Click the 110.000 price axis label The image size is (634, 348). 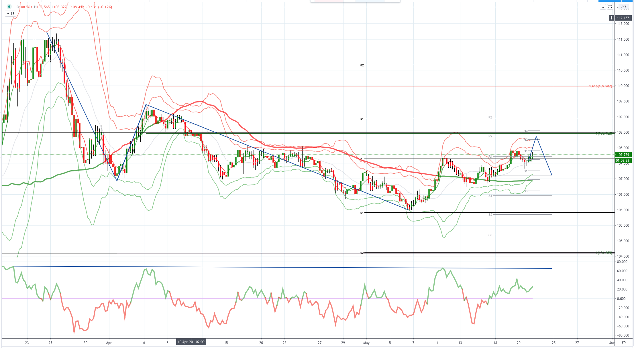[x=623, y=86]
